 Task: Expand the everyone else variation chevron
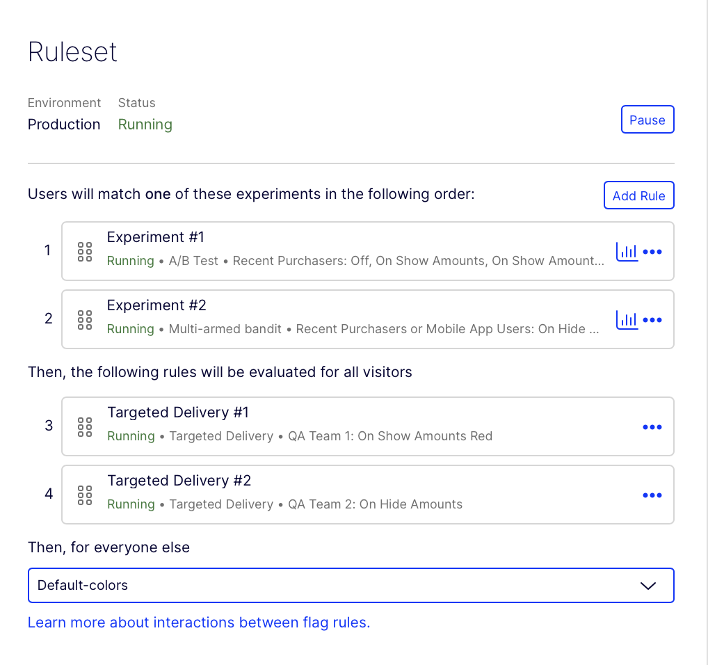(x=647, y=586)
